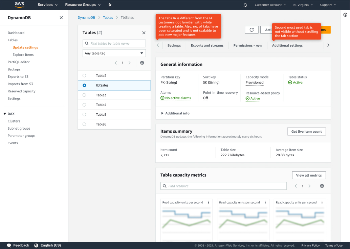Click the pin shortcut icon in top bar

(110, 5)
